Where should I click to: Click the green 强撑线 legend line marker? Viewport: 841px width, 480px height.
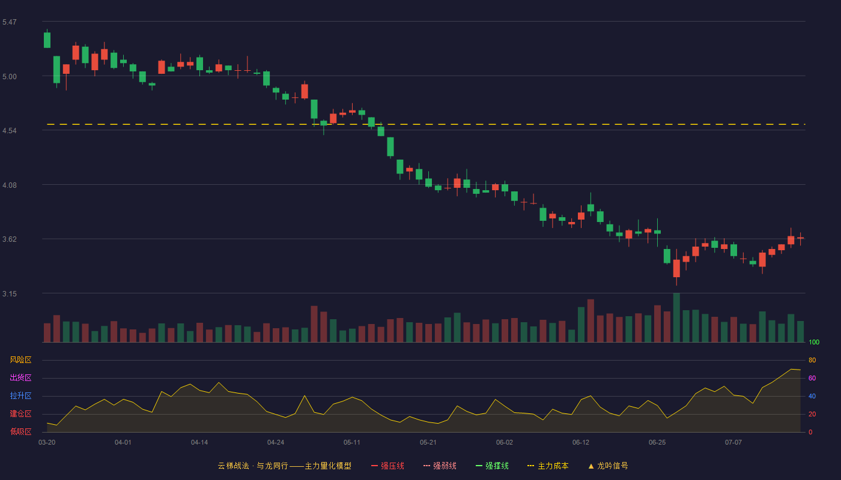tap(479, 466)
